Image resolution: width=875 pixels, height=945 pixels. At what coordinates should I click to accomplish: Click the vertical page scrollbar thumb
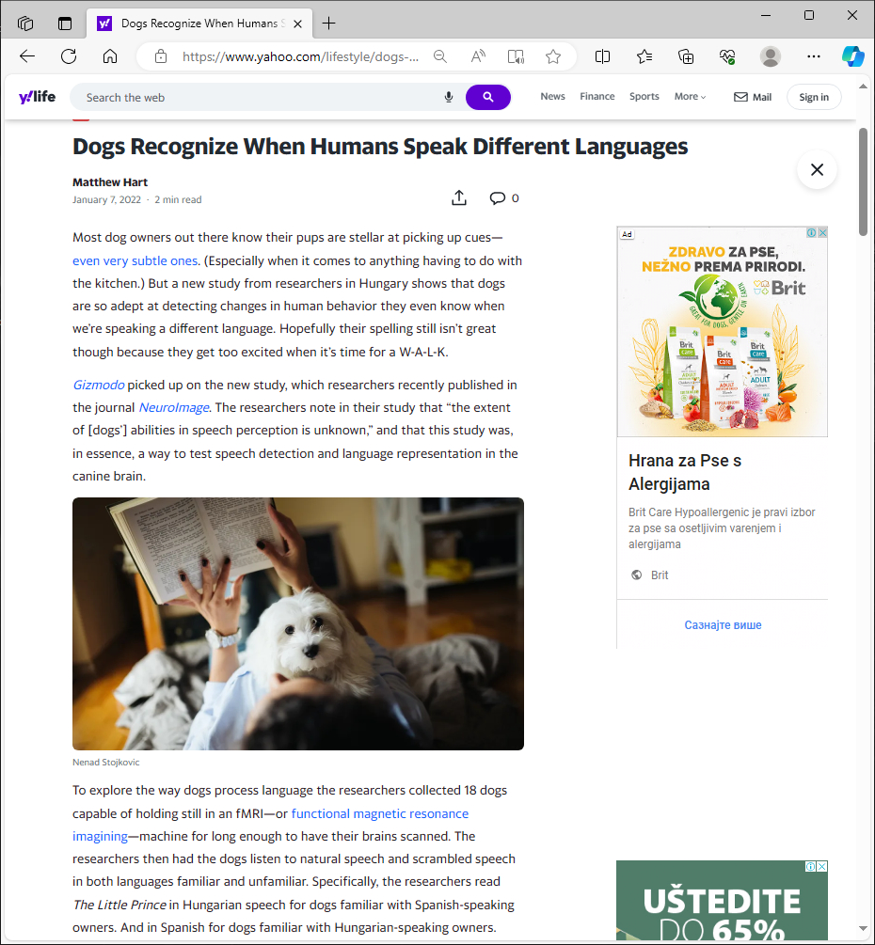[863, 181]
